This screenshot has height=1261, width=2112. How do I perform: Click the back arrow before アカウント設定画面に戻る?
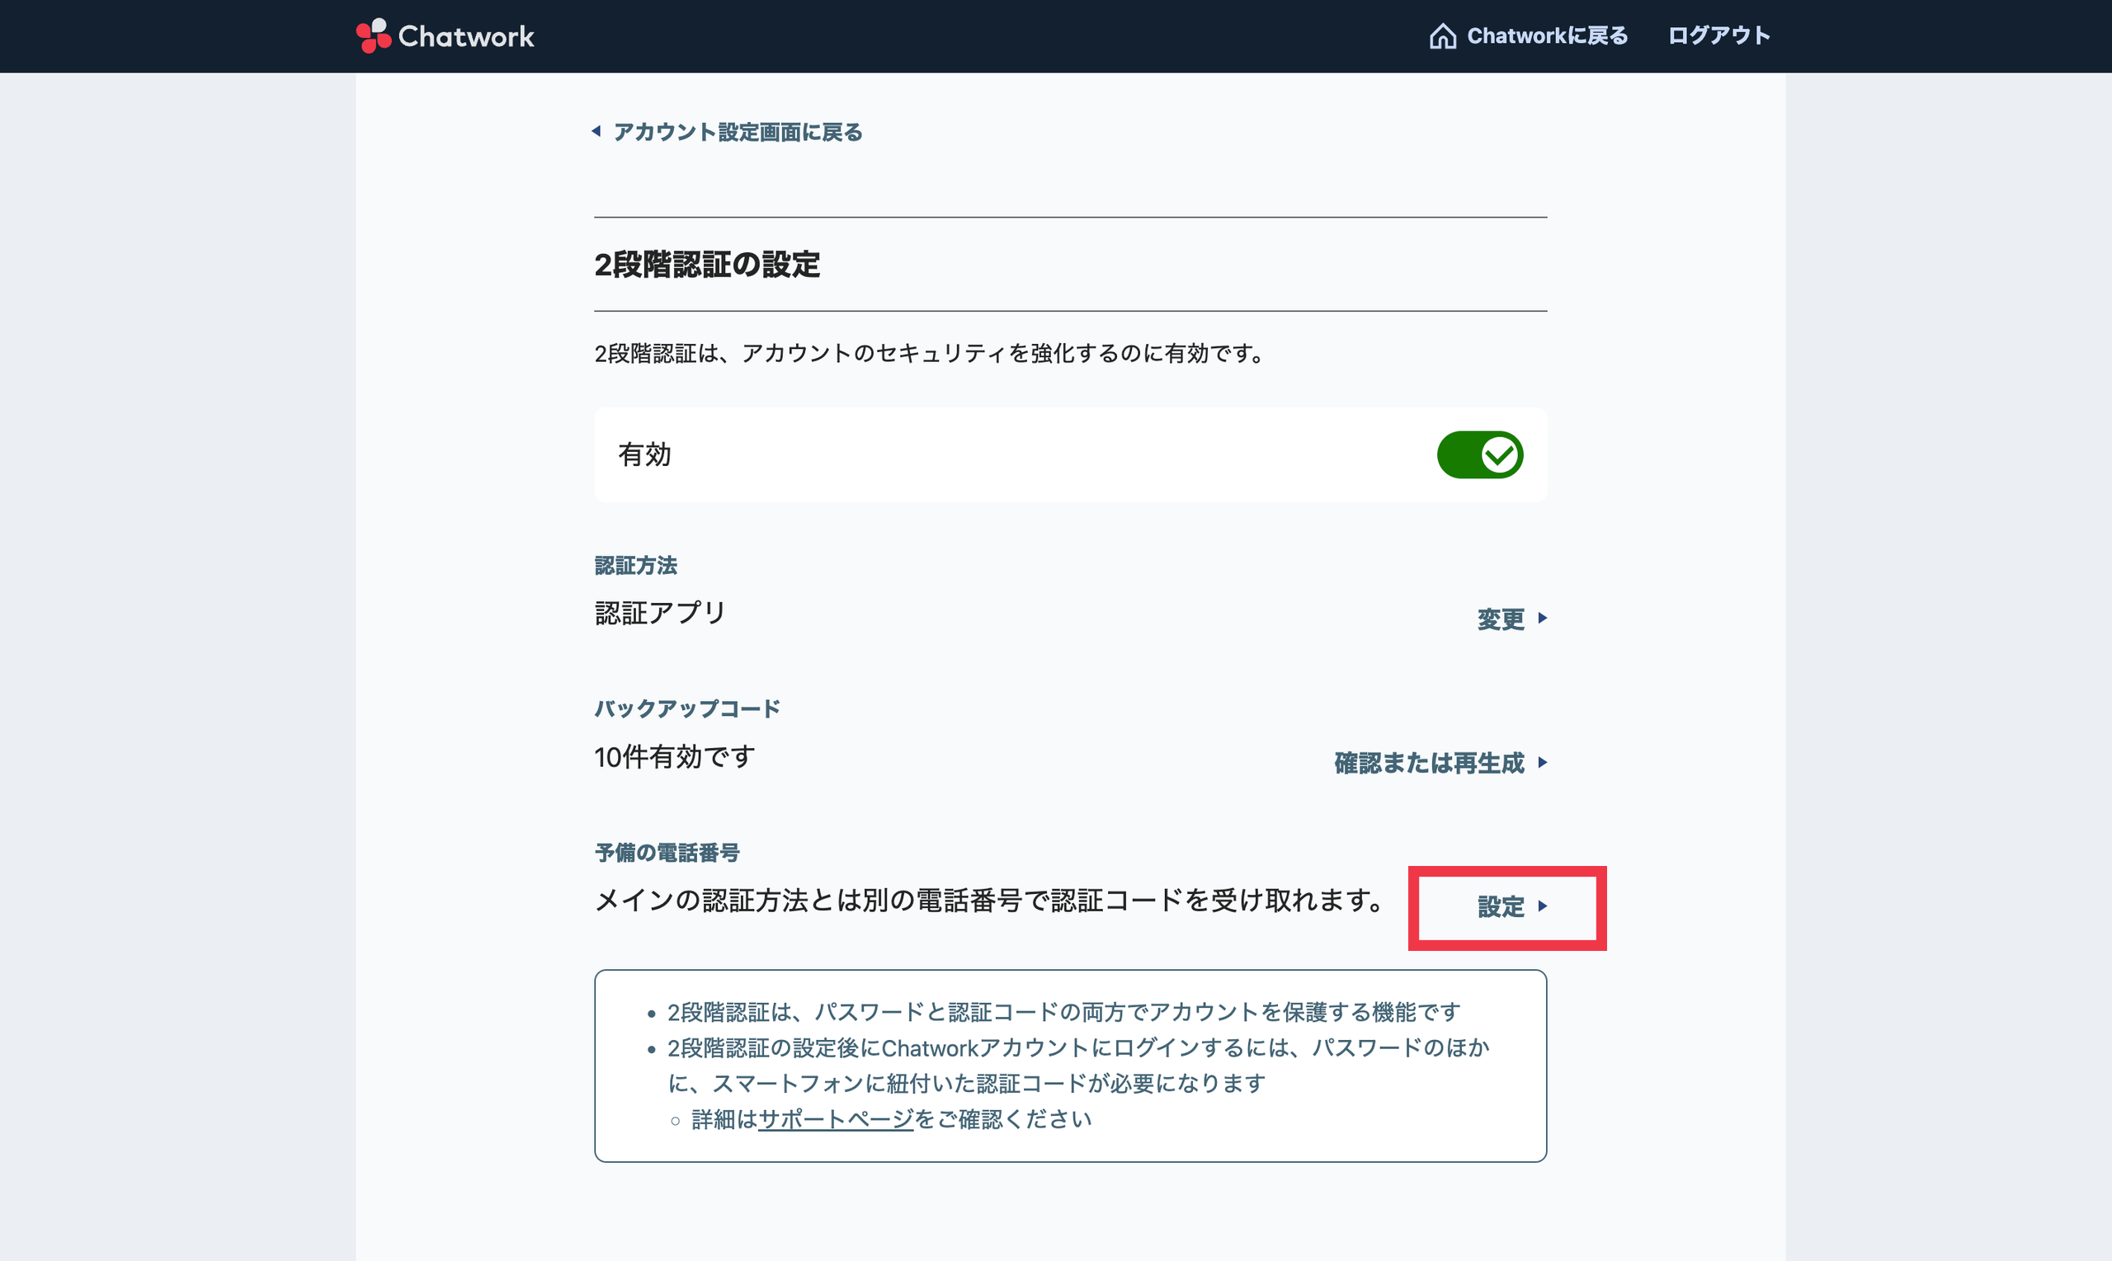coord(596,131)
